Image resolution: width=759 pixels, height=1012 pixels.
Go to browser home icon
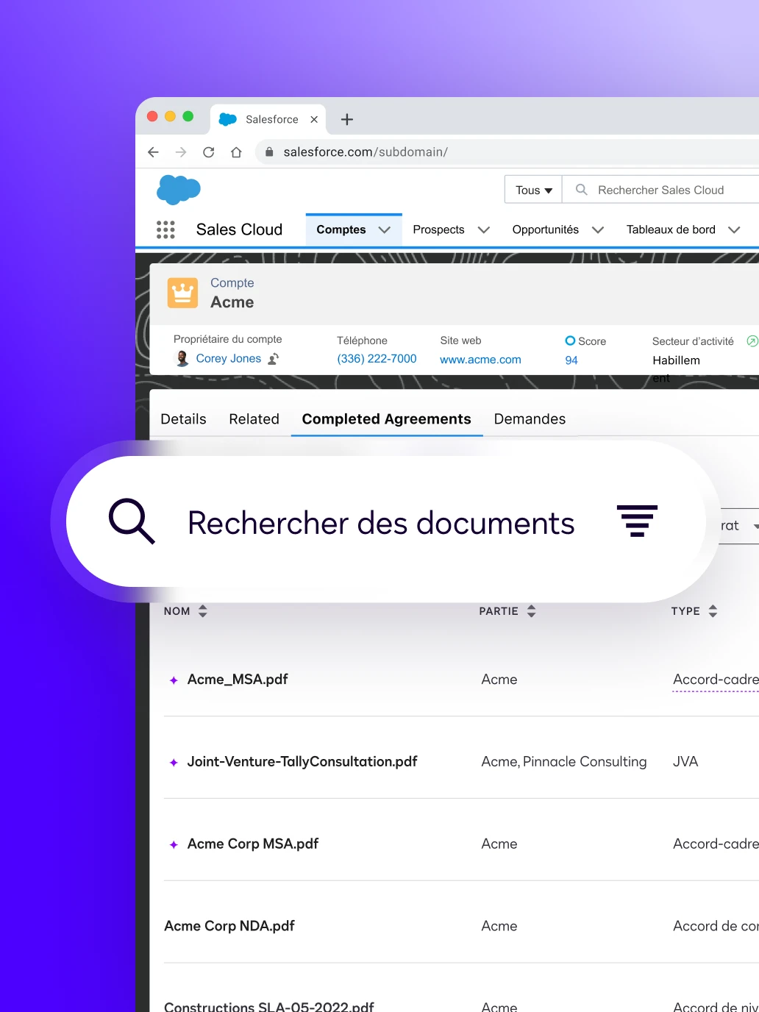point(236,152)
